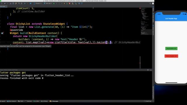
Task: Open the Flutter Inspector side panel tab
Action: (153, 30)
